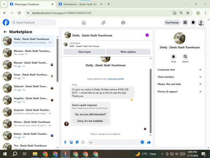Open the Groups icon in top navigation

tap(123, 22)
